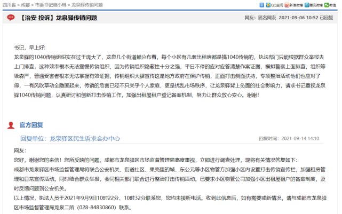Click the red speech bubble icon
Image resolution: width=342 pixels, height=214 pixels.
click(x=11, y=18)
